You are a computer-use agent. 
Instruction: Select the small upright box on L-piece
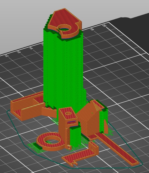click(94, 148)
